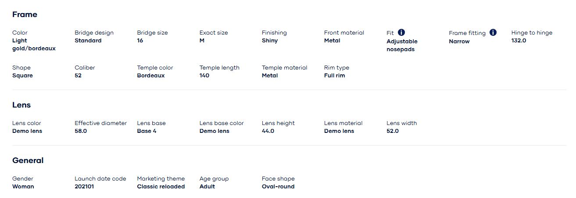
Task: Click the Lens section heading
Action: point(21,105)
